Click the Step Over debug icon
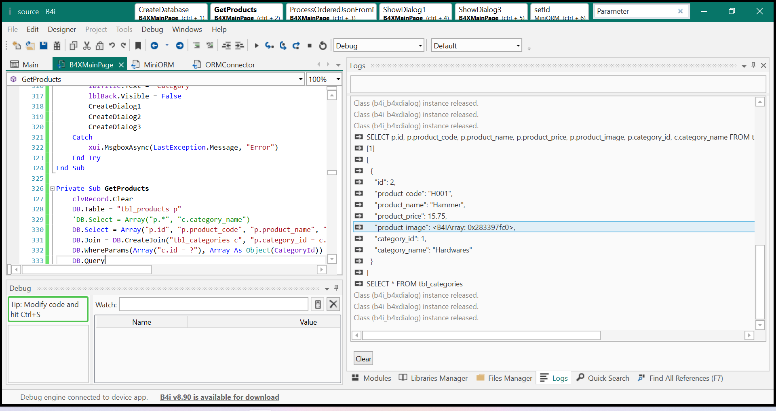The image size is (776, 411). [283, 46]
